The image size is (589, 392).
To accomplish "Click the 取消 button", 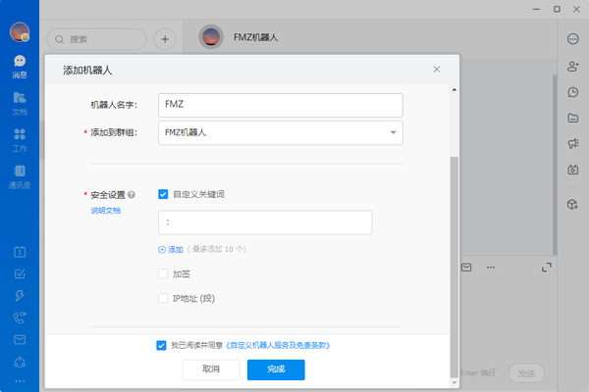I will pos(211,369).
